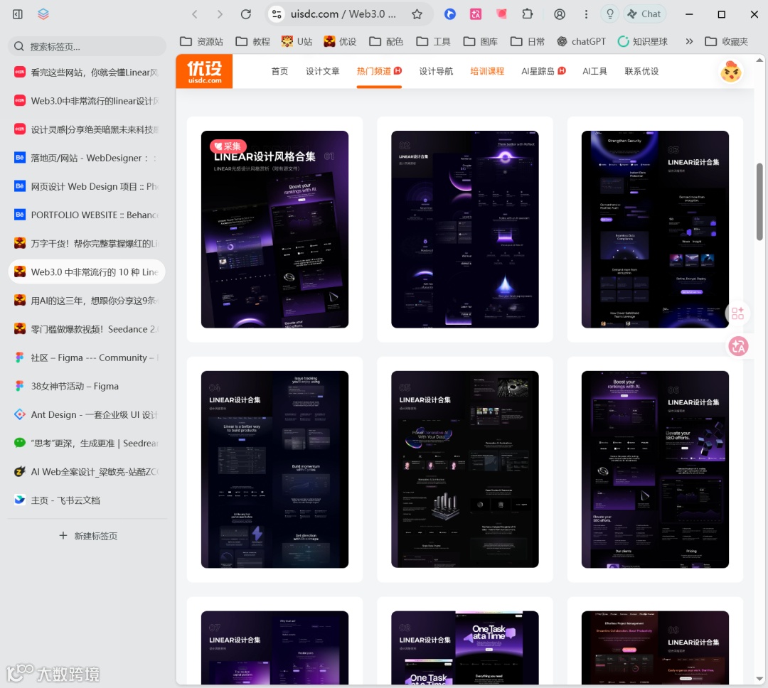768x688 pixels.
Task: Open 联系优设 in site navigation
Action: click(641, 72)
